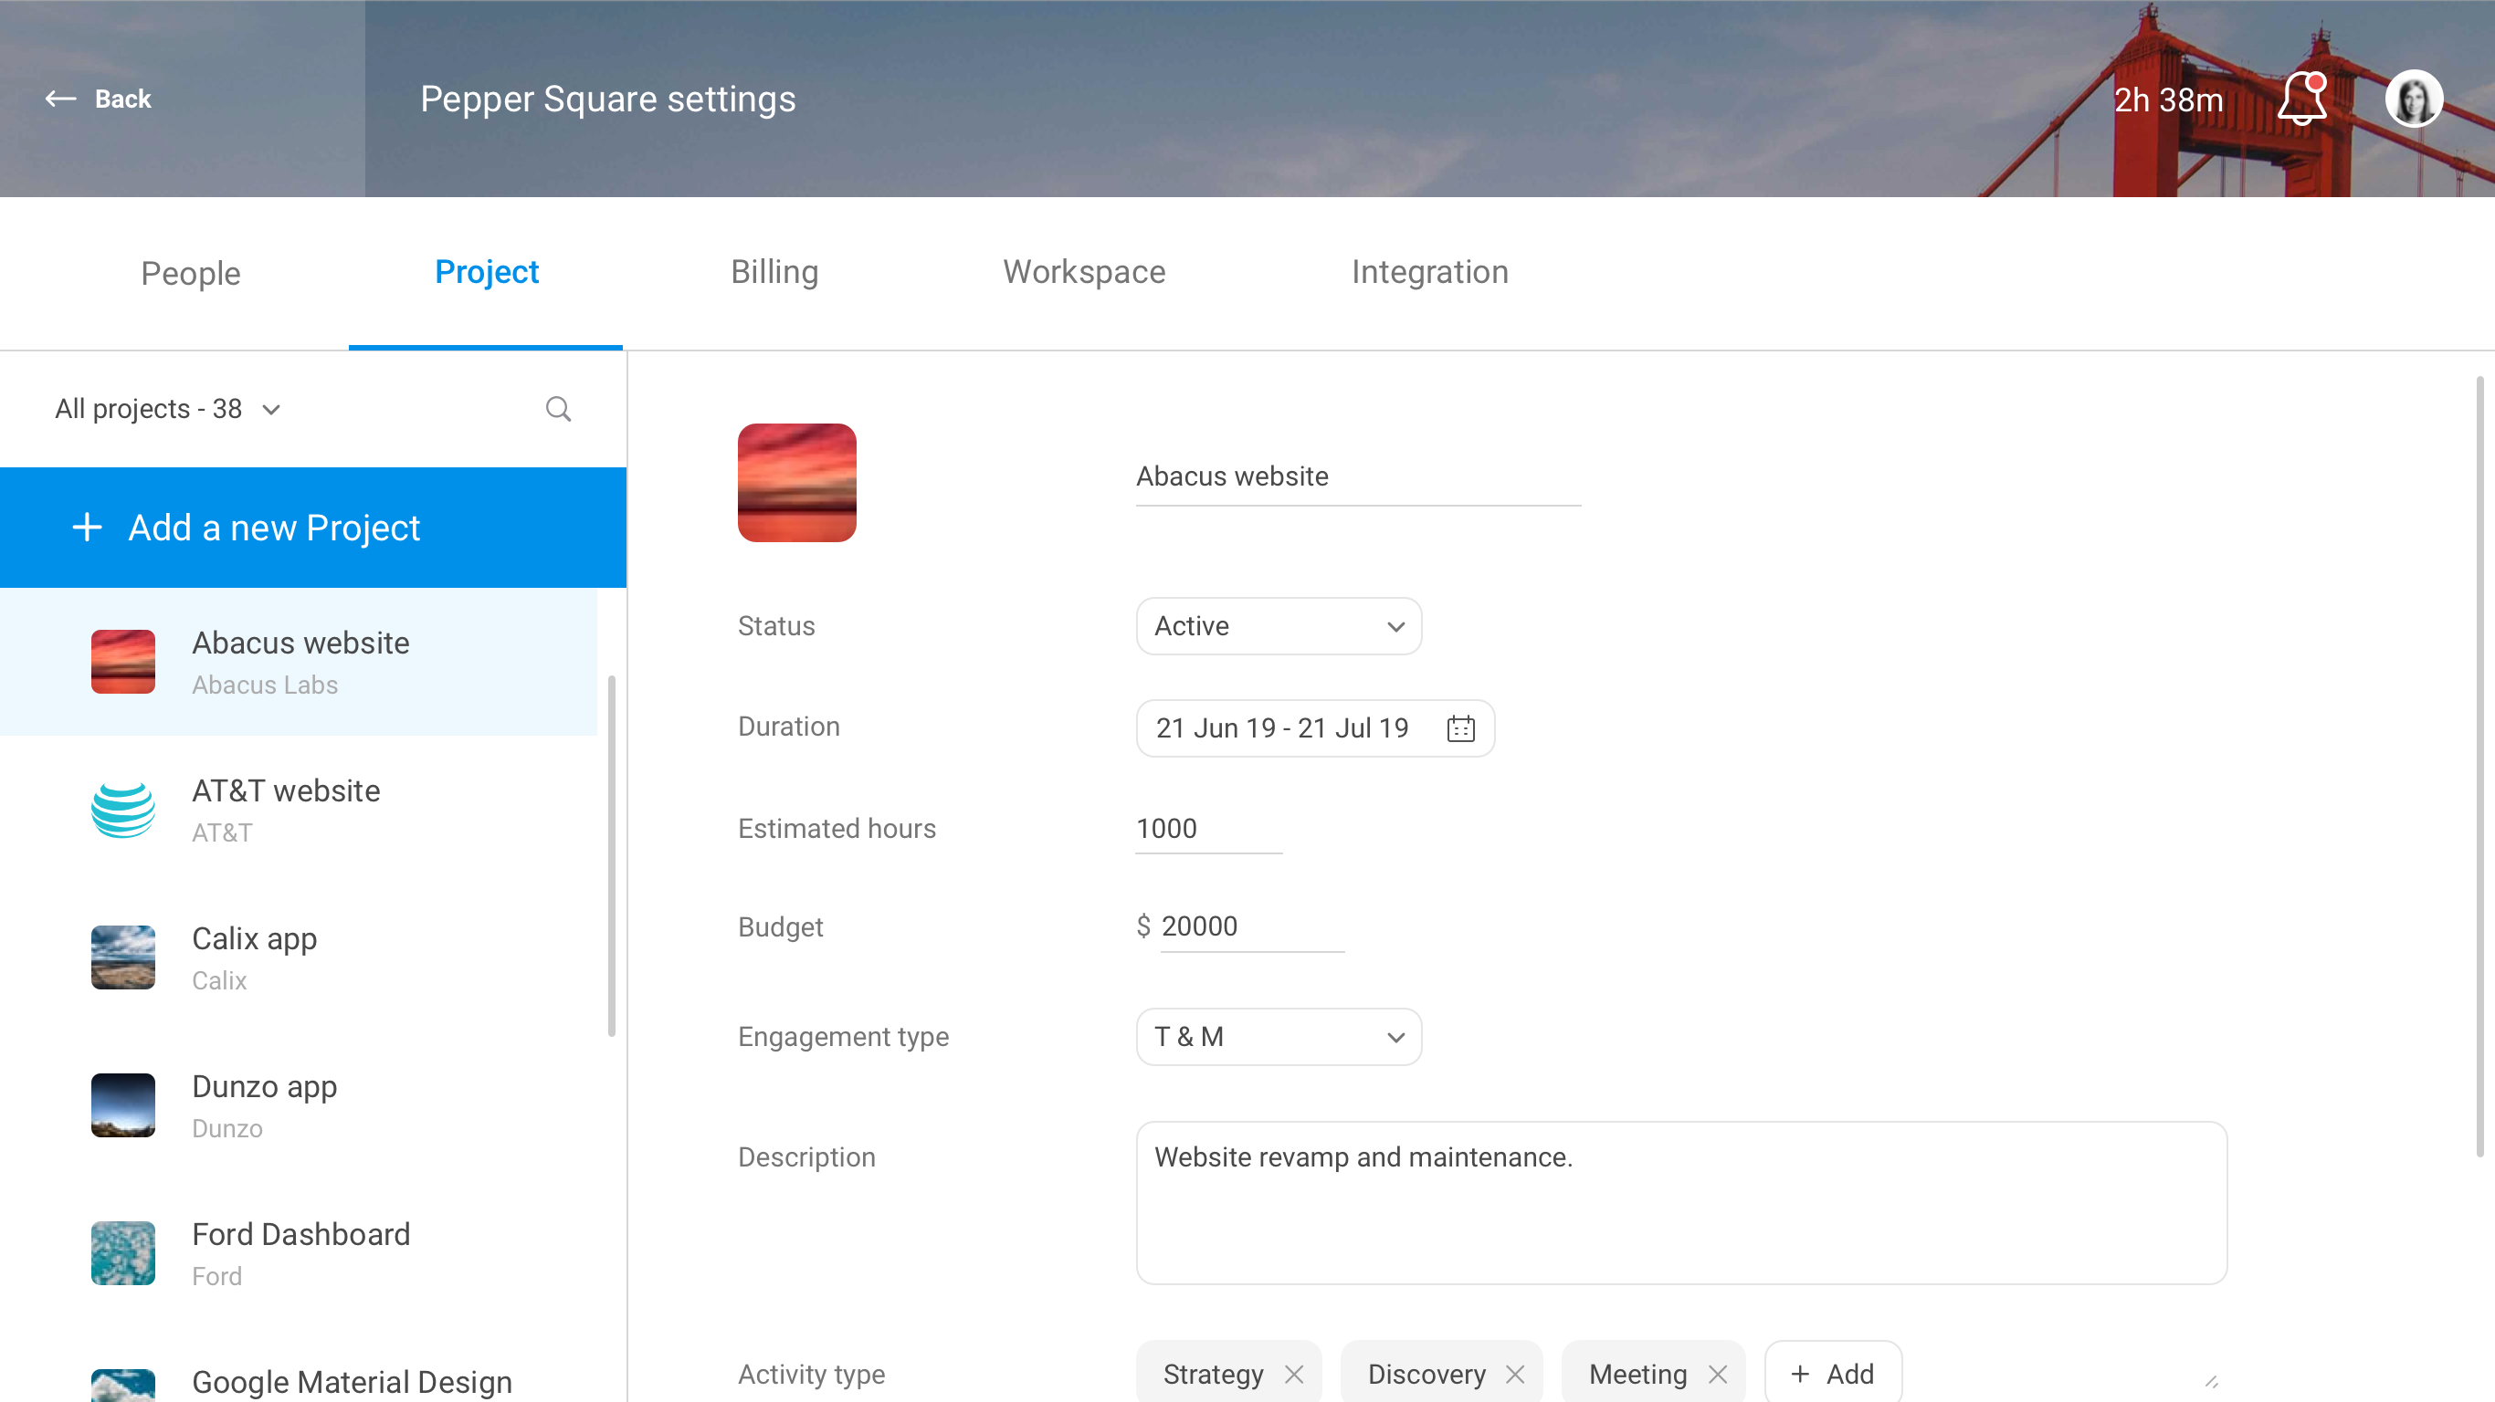
Task: Open the user profile avatar
Action: (2413, 99)
